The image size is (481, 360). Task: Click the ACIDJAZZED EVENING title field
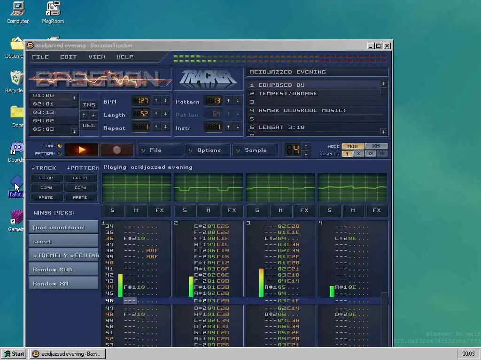pyautogui.click(x=317, y=72)
